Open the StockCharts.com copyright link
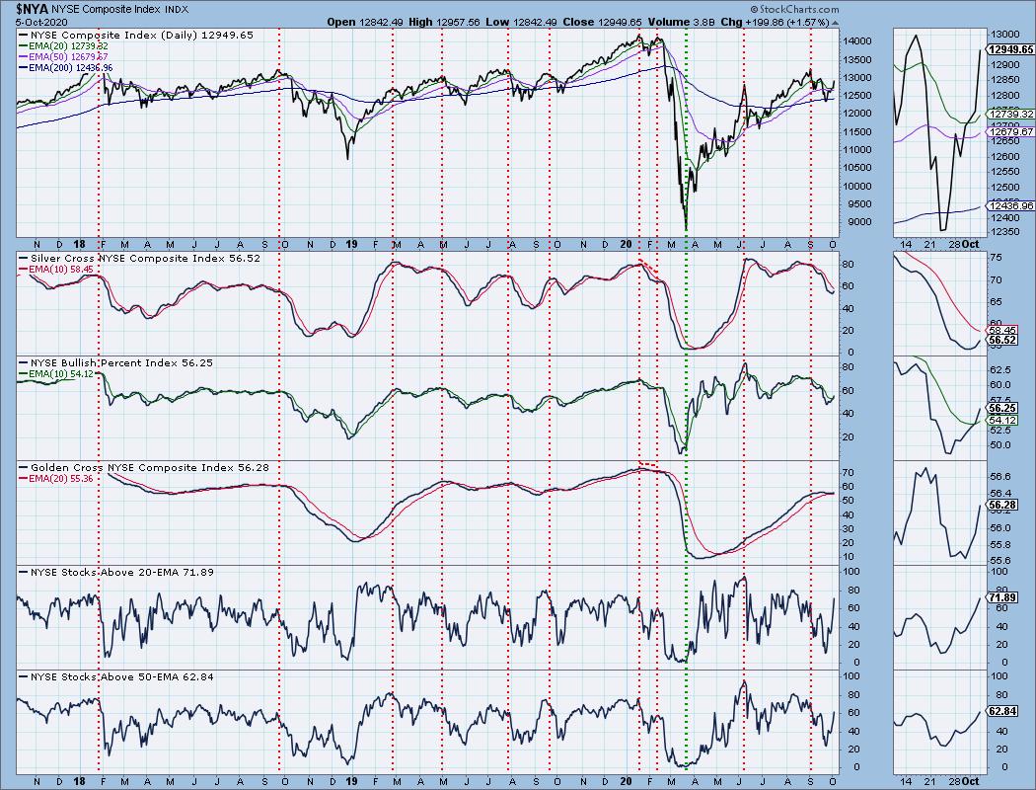This screenshot has height=790, width=1036. [x=795, y=9]
